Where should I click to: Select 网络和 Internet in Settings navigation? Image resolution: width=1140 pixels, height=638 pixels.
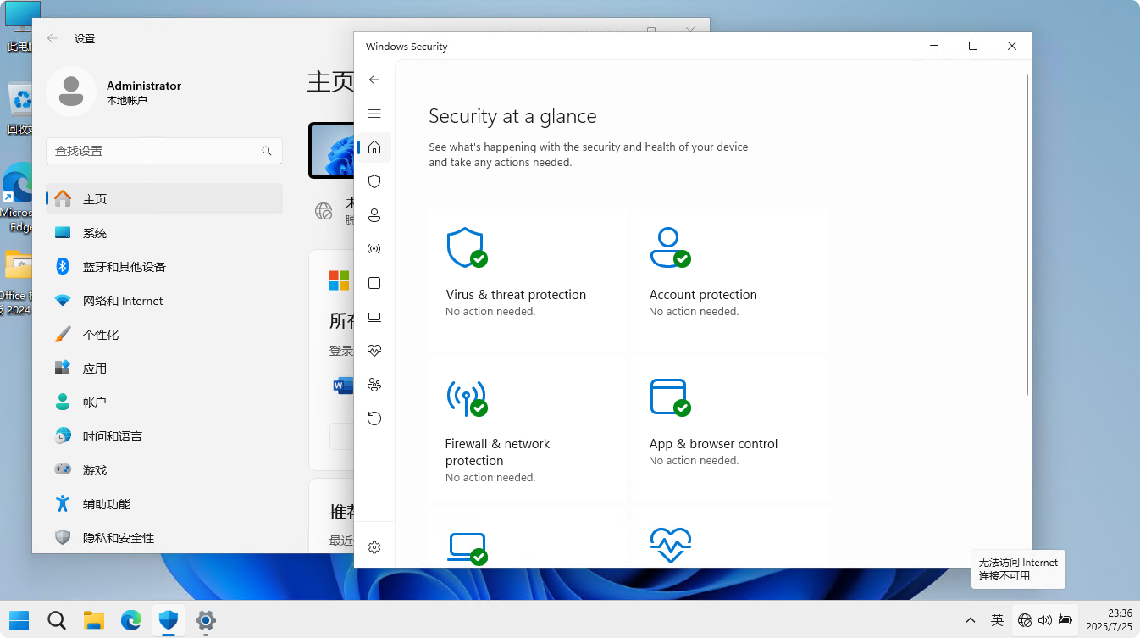point(122,301)
